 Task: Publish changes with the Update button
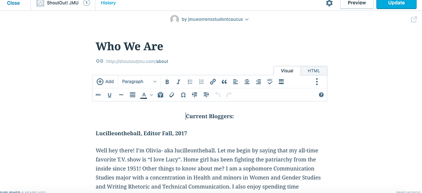[x=396, y=3]
